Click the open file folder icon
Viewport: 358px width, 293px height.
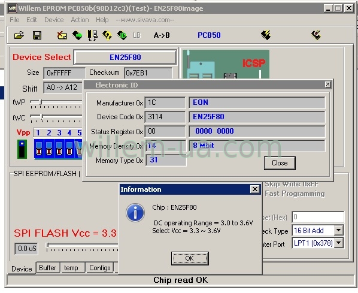click(x=19, y=35)
